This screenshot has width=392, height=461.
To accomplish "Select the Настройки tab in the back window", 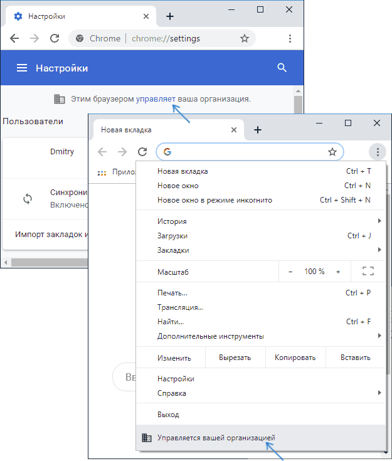I will [x=79, y=16].
